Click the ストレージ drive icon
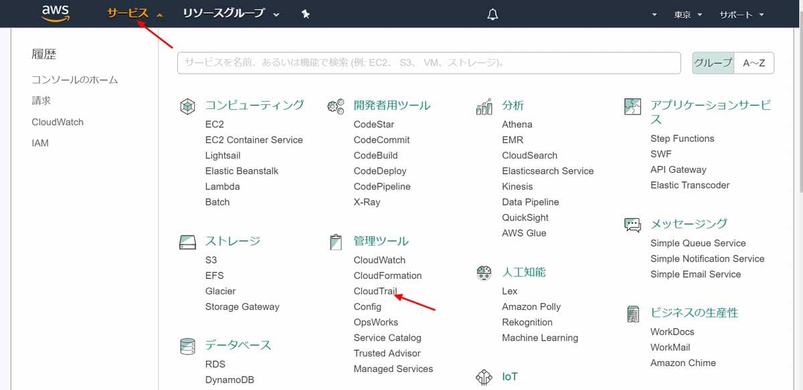The height and width of the screenshot is (390, 803). 187,241
